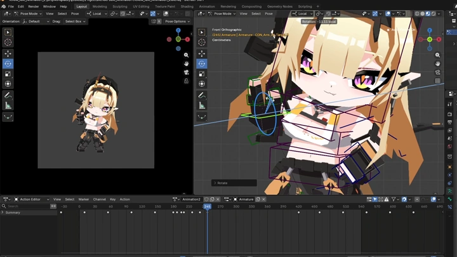Toggle fake user shield for Animation2 action

(206, 199)
